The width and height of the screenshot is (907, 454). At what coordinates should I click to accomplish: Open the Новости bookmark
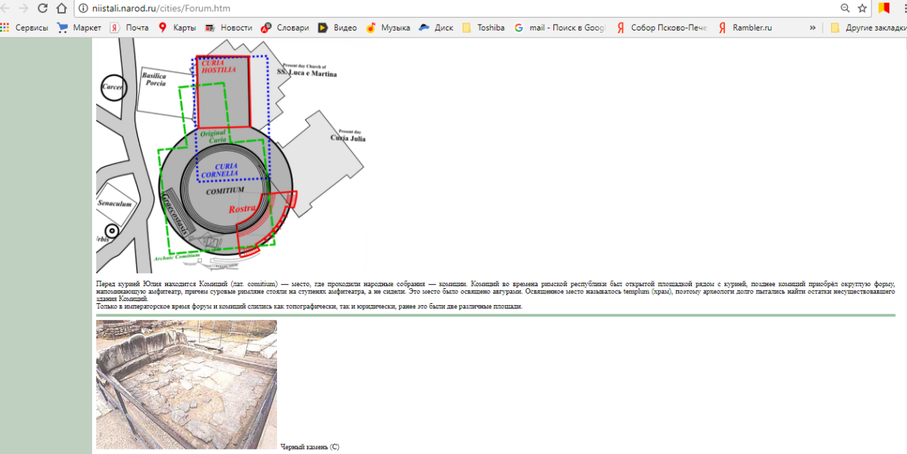coord(228,28)
